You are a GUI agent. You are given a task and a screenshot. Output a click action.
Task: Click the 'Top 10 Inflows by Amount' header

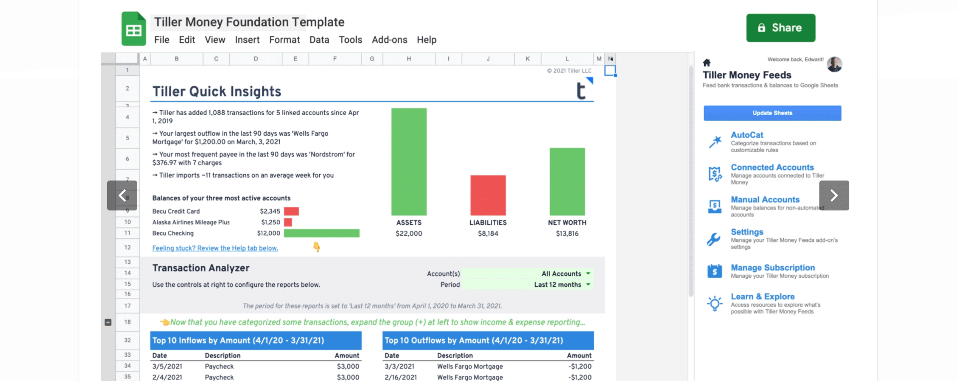click(x=256, y=341)
